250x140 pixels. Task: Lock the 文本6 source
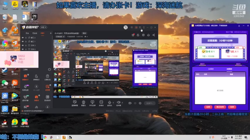pos(26,49)
